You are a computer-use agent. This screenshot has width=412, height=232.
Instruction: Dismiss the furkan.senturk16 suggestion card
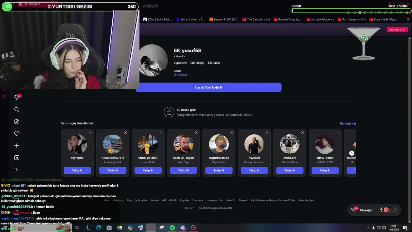coord(126,132)
